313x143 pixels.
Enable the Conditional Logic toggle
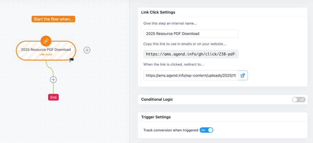click(x=299, y=100)
